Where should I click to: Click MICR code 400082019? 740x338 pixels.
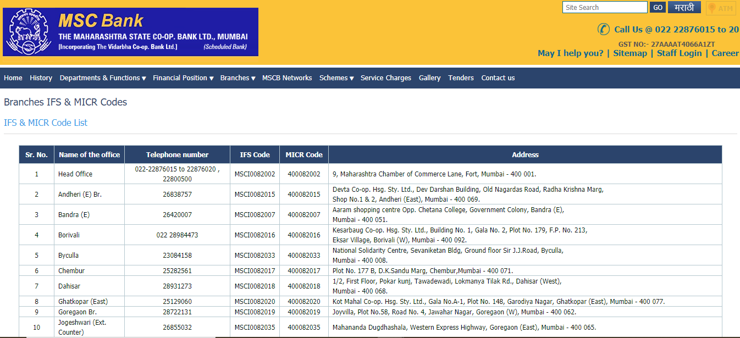click(x=304, y=312)
